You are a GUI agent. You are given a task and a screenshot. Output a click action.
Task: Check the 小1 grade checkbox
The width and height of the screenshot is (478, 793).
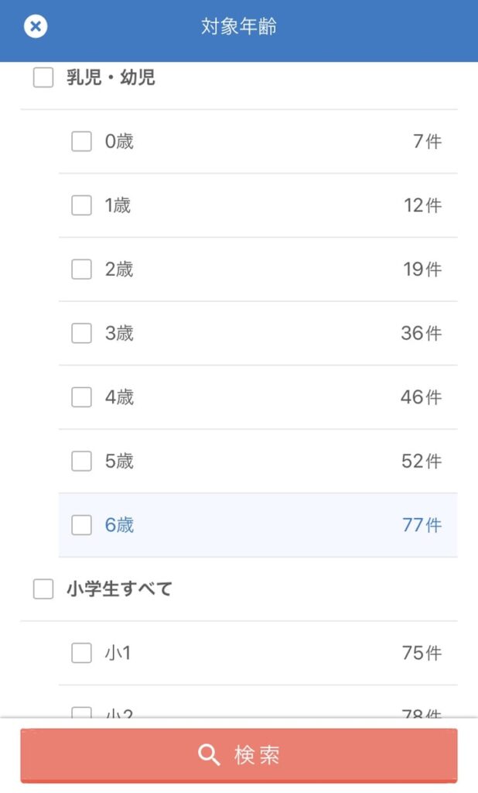click(81, 653)
